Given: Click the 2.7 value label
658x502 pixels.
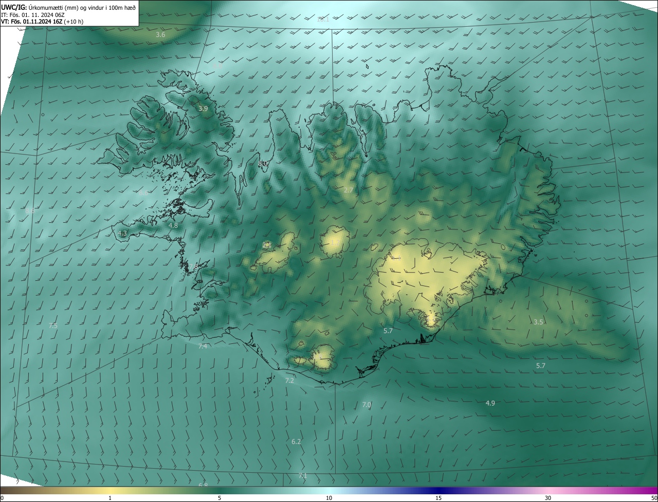Looking at the screenshot, I should tap(349, 190).
